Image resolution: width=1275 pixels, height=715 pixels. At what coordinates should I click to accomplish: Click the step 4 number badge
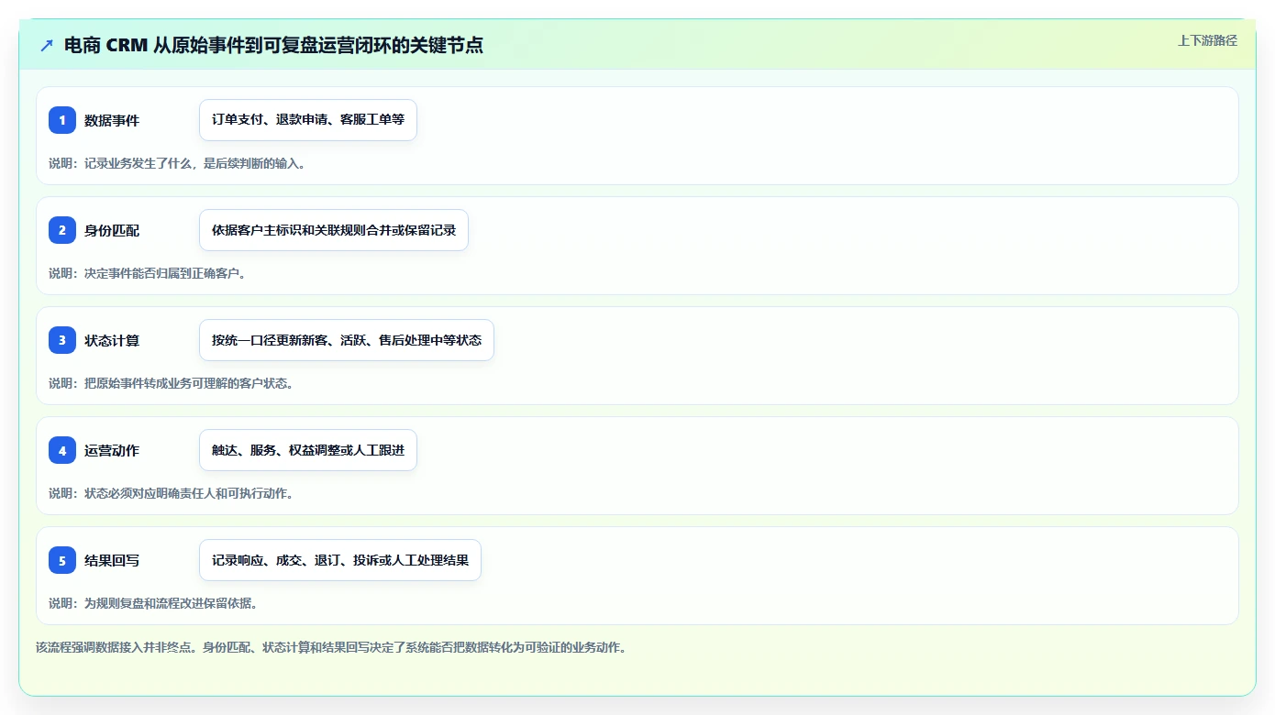[62, 450]
